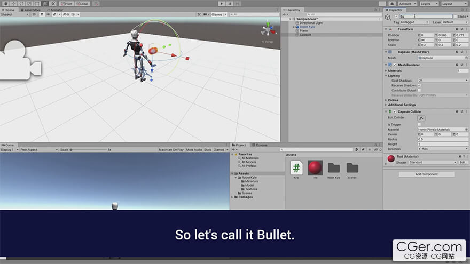Toggle the Receive Shadows checkbox
The height and width of the screenshot is (264, 470).
[419, 85]
